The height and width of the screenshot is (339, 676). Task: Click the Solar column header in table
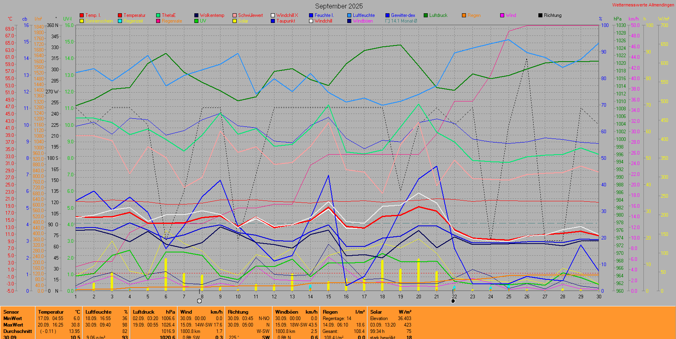pyautogui.click(x=376, y=312)
